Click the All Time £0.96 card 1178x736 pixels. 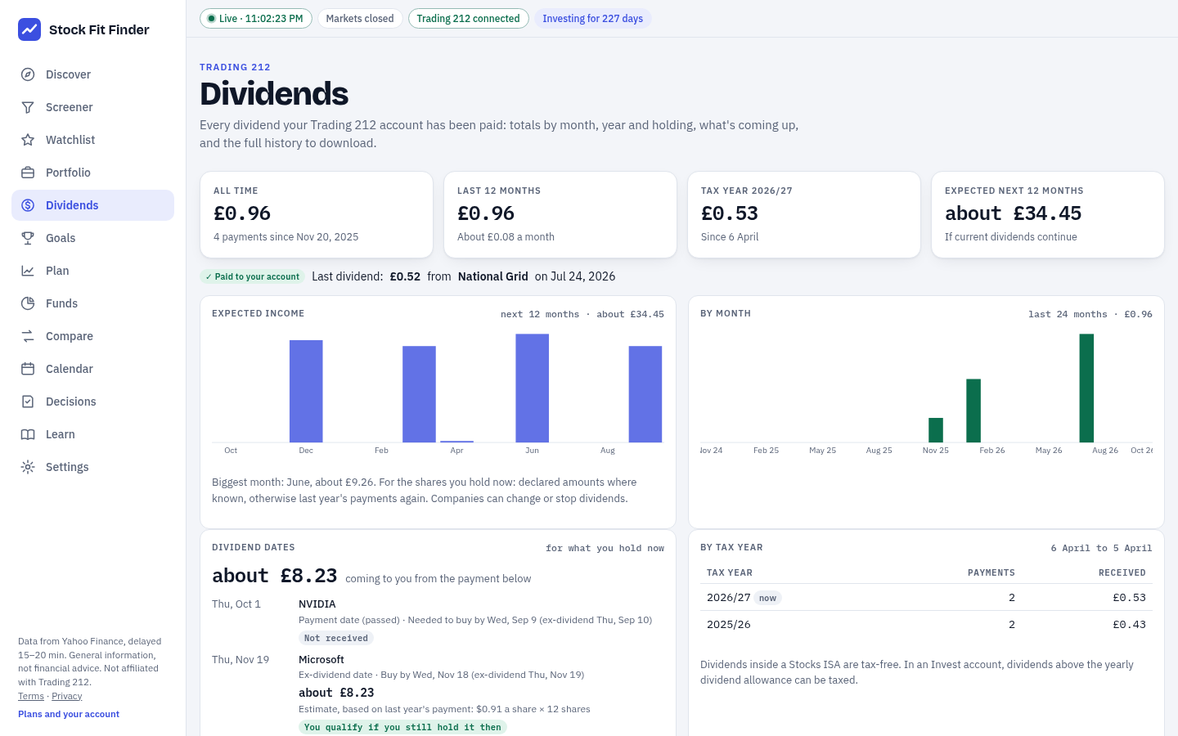click(317, 214)
